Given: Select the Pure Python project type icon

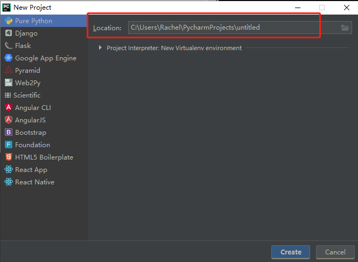Looking at the screenshot, I should click(x=9, y=21).
